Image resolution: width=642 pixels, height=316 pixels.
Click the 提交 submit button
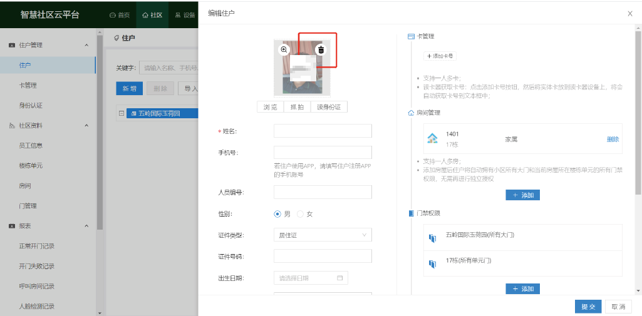click(588, 307)
